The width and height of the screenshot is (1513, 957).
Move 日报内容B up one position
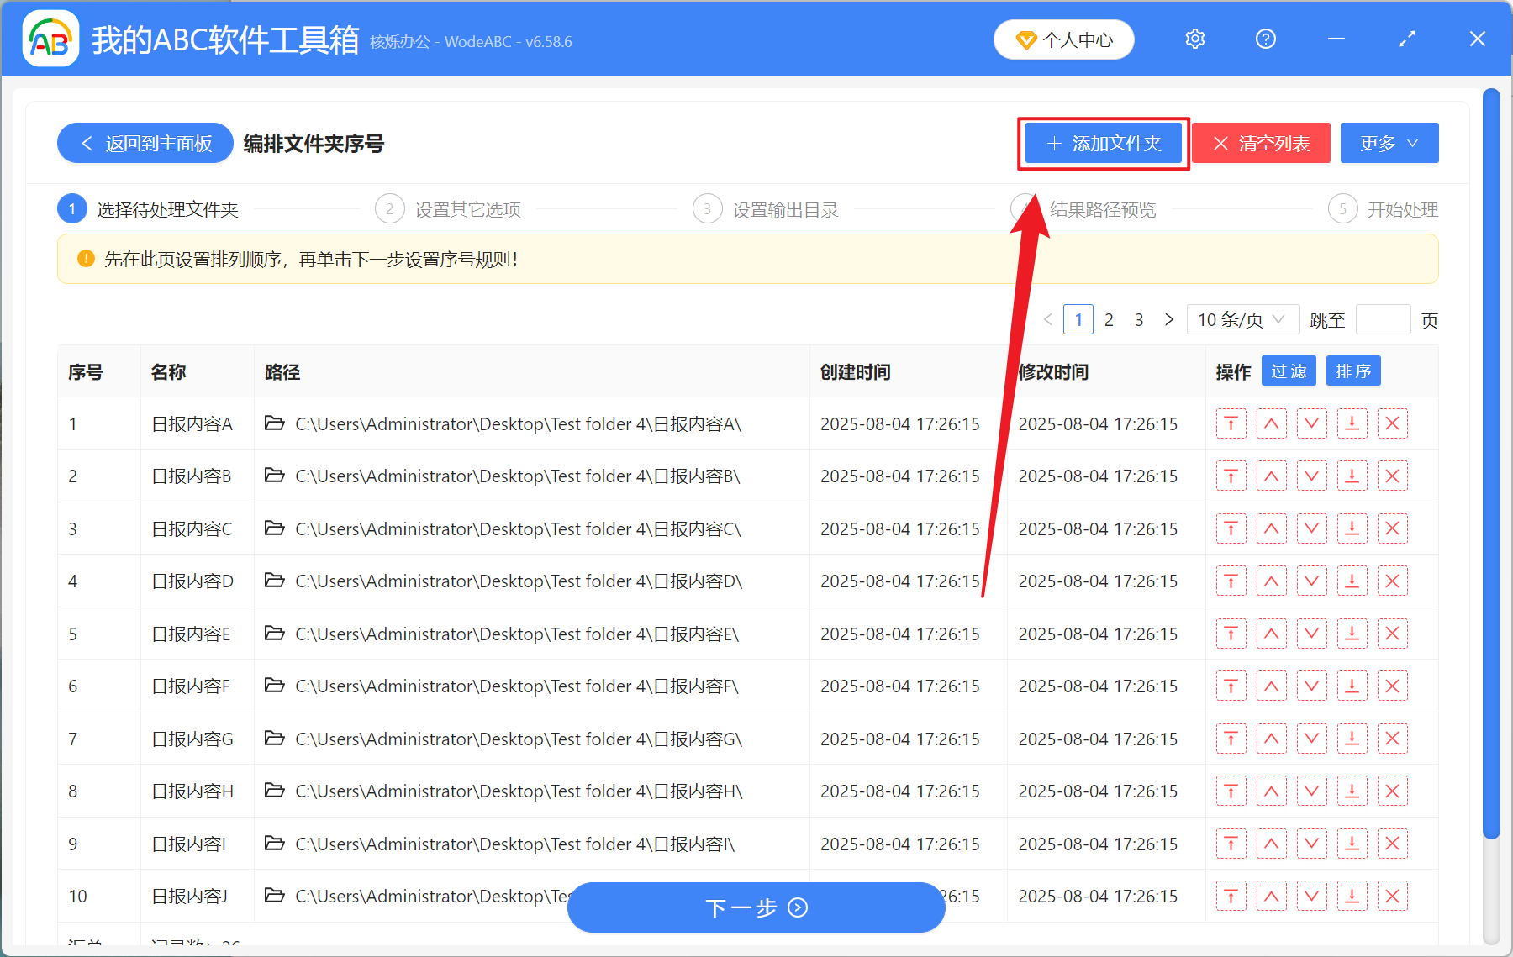pos(1271,476)
